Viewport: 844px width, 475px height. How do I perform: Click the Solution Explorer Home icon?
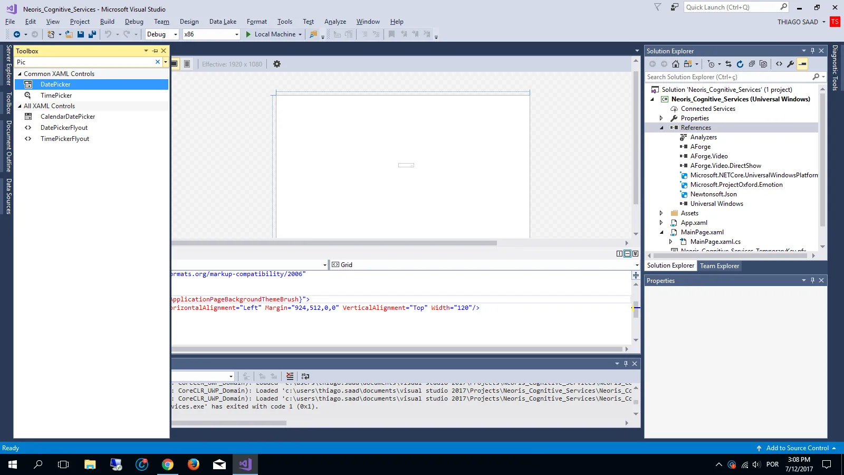676,64
